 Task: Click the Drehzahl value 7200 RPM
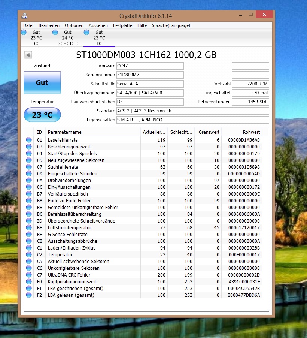coord(250,84)
